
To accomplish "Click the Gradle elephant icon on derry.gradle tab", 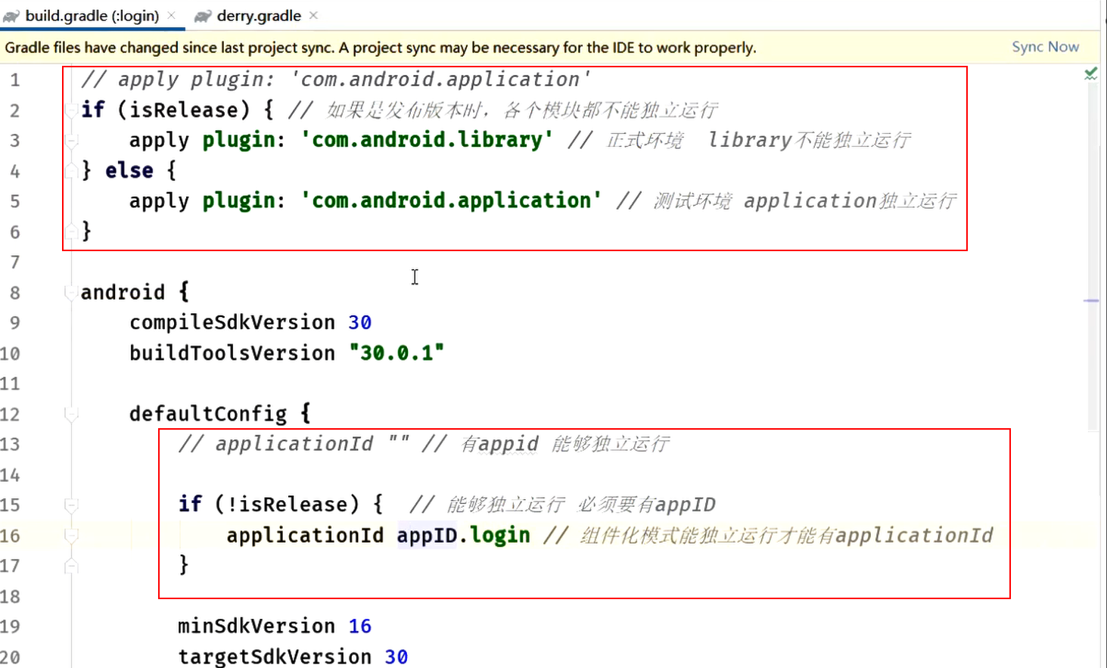I will coord(201,14).
